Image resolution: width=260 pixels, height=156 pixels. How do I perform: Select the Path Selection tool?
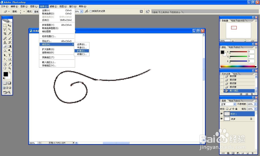pos(5,55)
